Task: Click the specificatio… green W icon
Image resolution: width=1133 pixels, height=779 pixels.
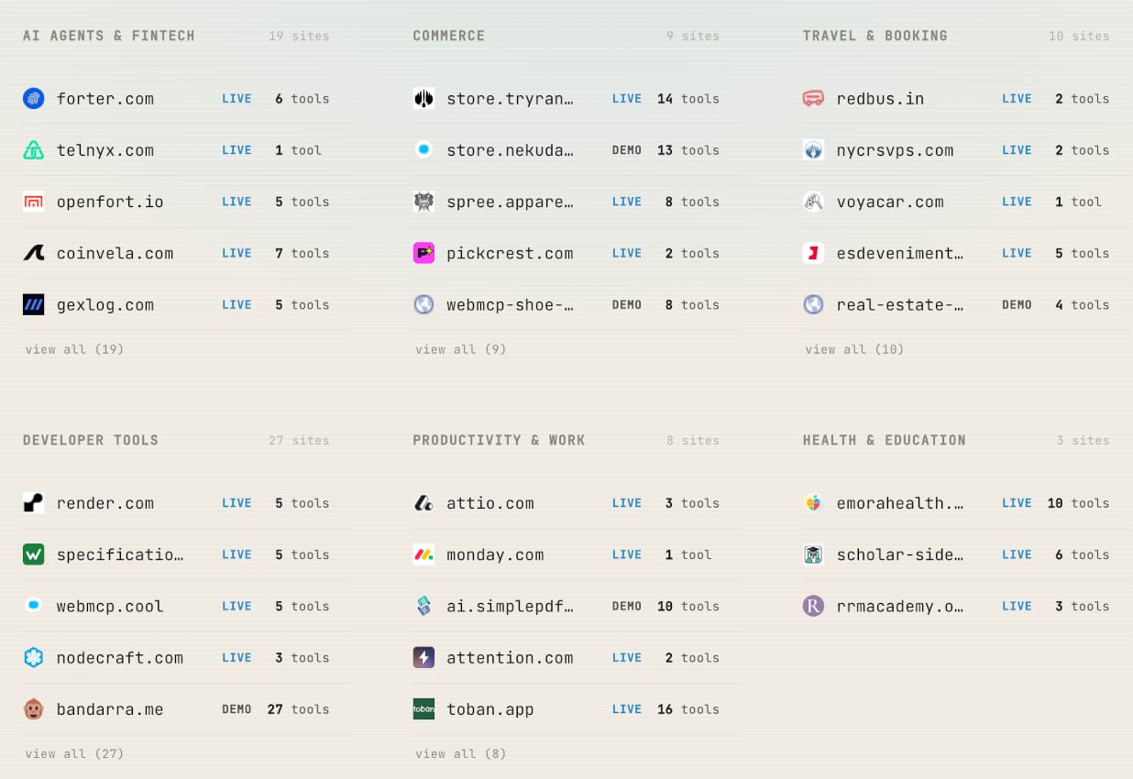Action: [34, 554]
